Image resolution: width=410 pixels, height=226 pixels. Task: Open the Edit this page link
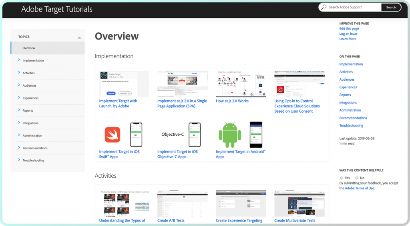click(349, 29)
